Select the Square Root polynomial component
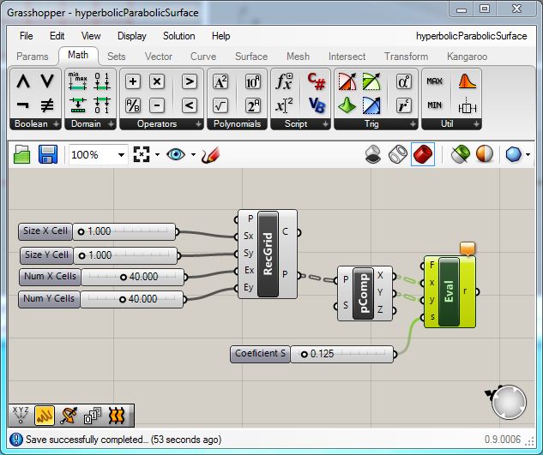The height and width of the screenshot is (455, 543). pos(220,105)
